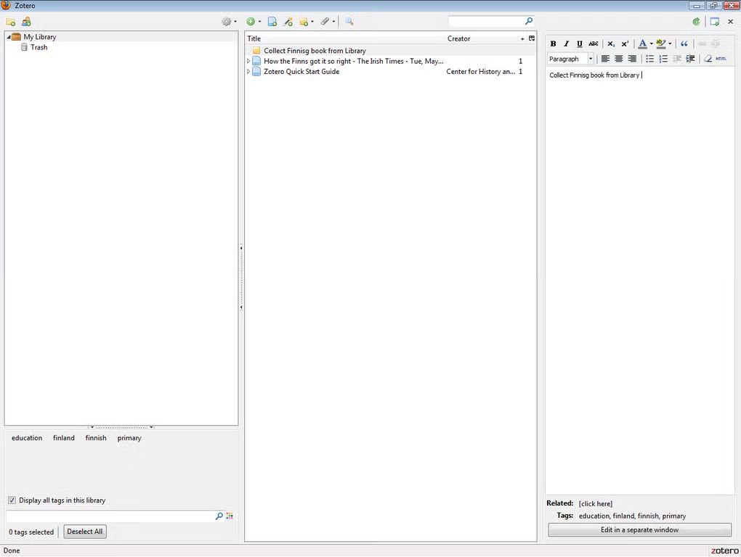741x557 pixels.
Task: Click the New Group icon
Action: (26, 22)
